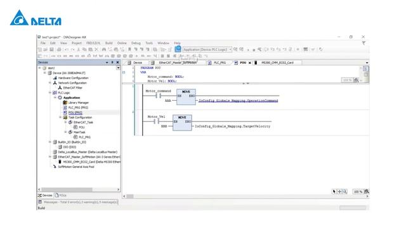This screenshot has width=406, height=228.
Task: Close the POU editor tab
Action: click(250, 63)
